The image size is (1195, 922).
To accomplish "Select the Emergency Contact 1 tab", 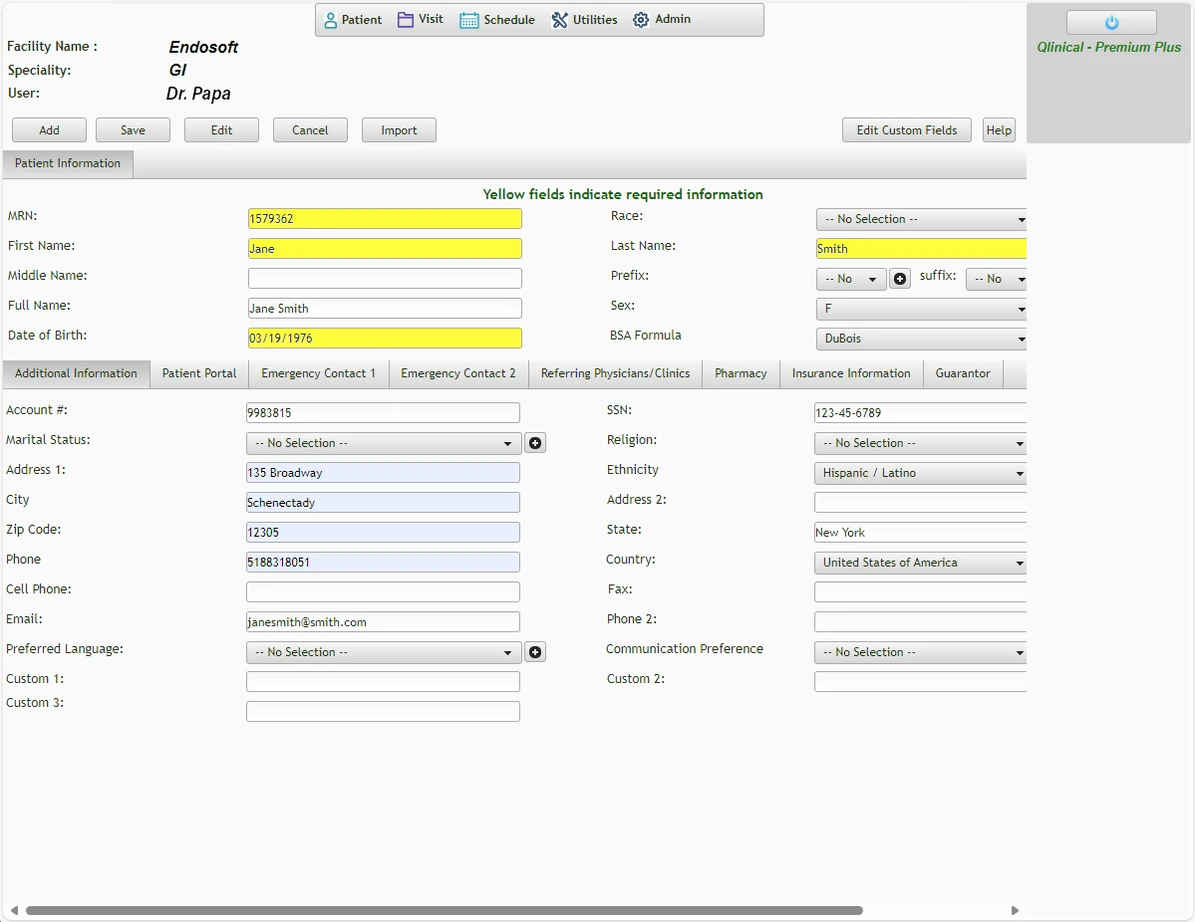I will pyautogui.click(x=318, y=373).
